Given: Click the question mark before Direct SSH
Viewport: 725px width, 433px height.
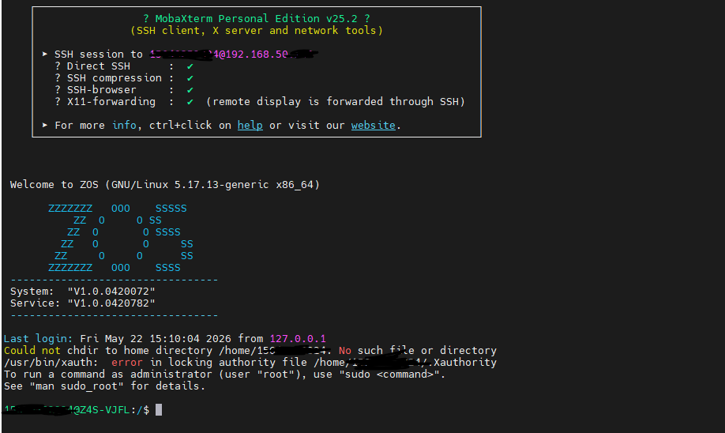Looking at the screenshot, I should pyautogui.click(x=58, y=66).
